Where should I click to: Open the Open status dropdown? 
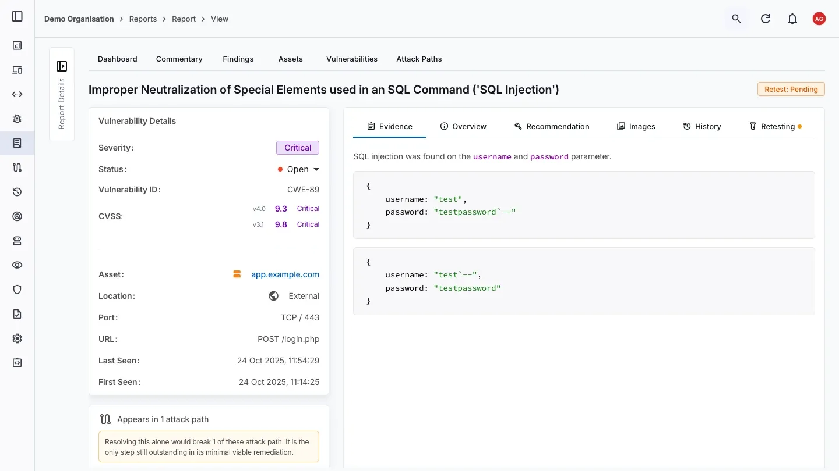(x=298, y=169)
